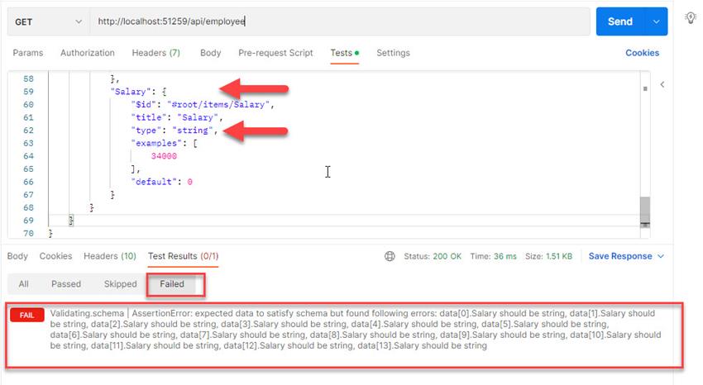Open the Cookies link
703x385 pixels.
click(x=642, y=53)
